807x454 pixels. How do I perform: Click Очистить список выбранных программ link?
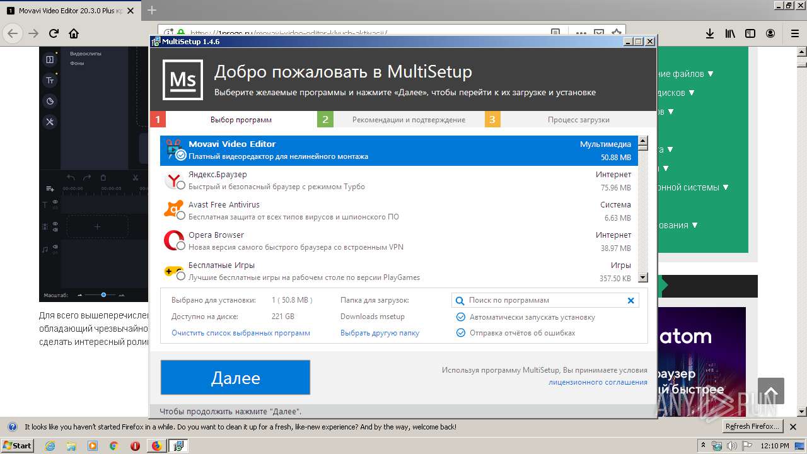click(241, 333)
